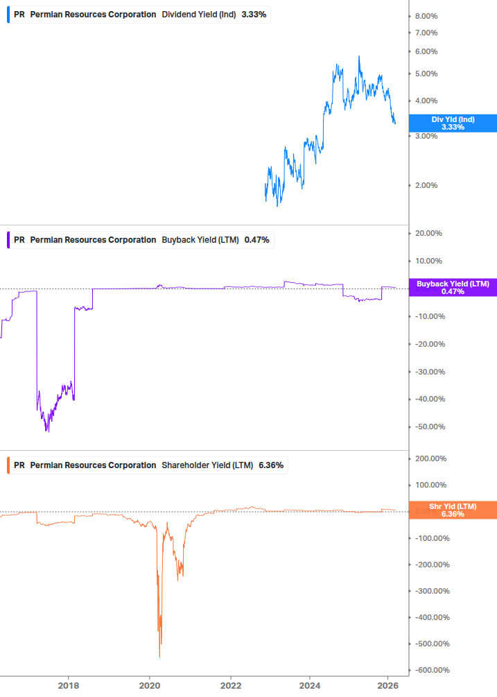
Task: Click the 2018 label on the time axis
Action: pyautogui.click(x=69, y=686)
